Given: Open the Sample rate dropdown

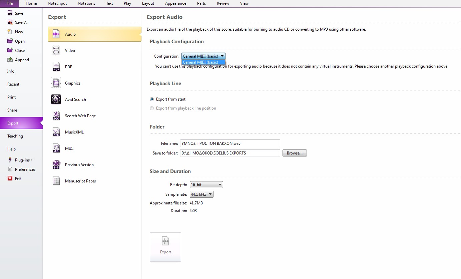Looking at the screenshot, I should coord(201,194).
